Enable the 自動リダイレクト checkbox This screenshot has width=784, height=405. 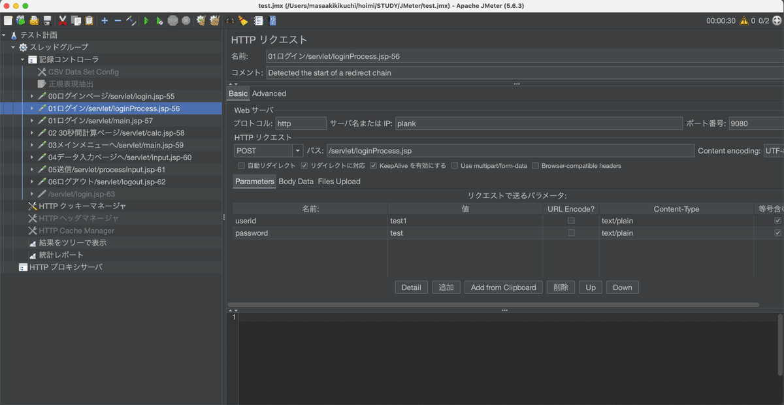point(241,165)
